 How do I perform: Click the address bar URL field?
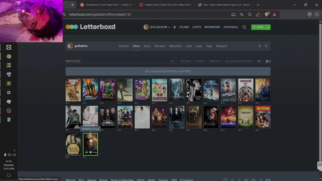click(x=148, y=14)
